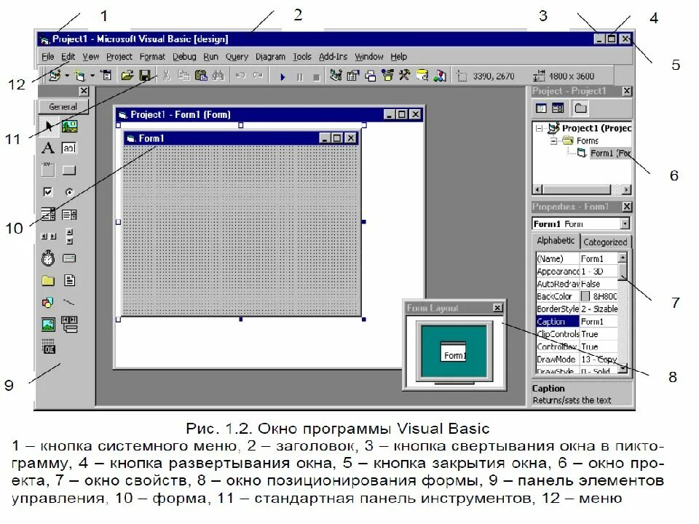Image resolution: width=699 pixels, height=524 pixels.
Task: Collapse the Forms folder node in the project tree
Action: pos(553,140)
